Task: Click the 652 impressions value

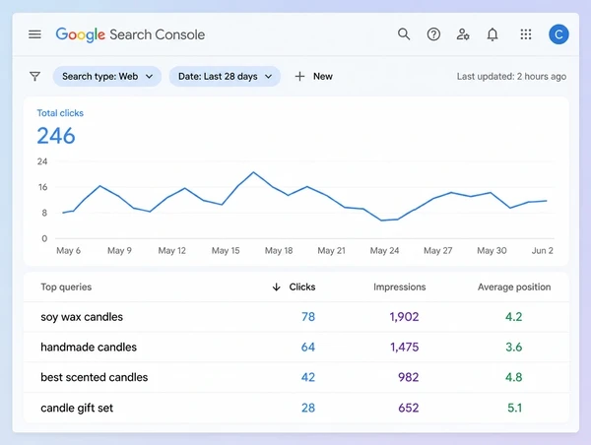Action: point(409,408)
